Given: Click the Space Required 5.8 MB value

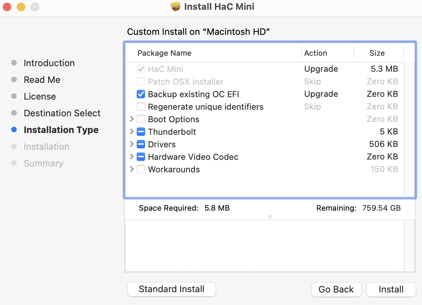Looking at the screenshot, I should pyautogui.click(x=217, y=208).
